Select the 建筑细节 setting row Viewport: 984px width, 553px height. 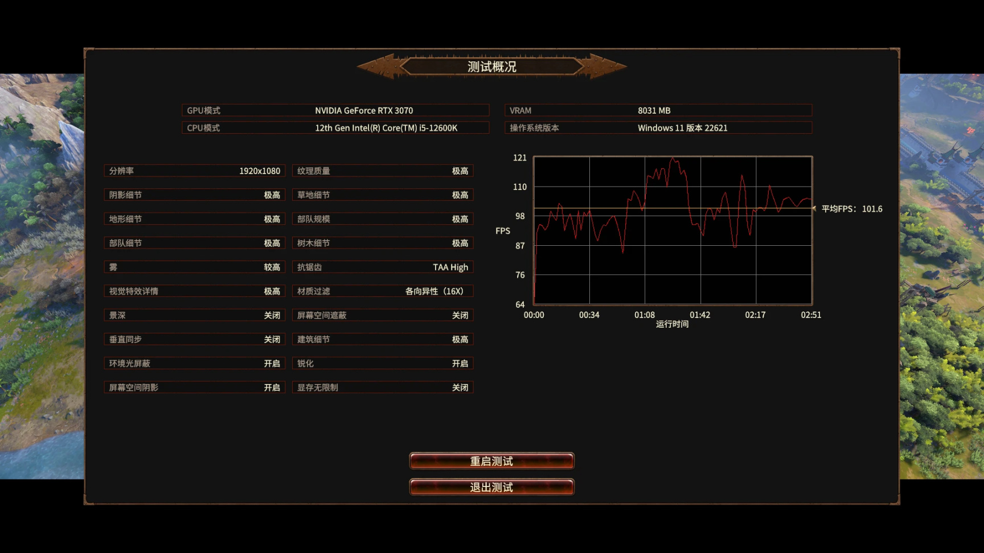(x=383, y=339)
